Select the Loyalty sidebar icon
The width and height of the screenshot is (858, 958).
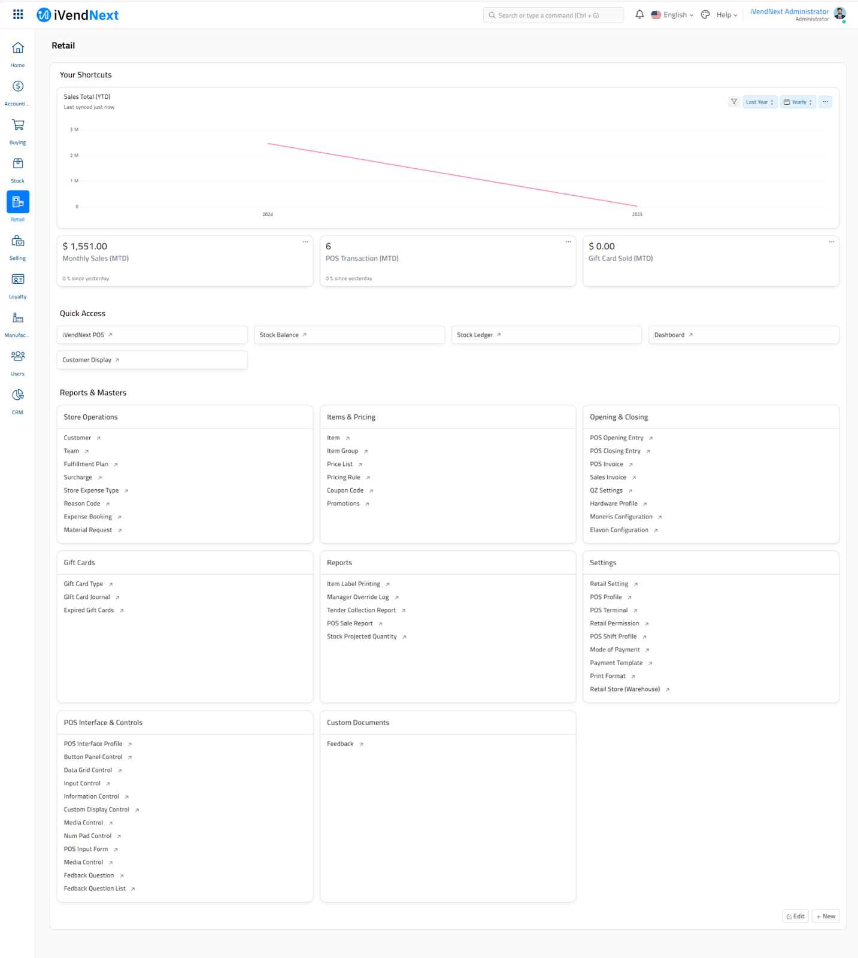(x=18, y=280)
